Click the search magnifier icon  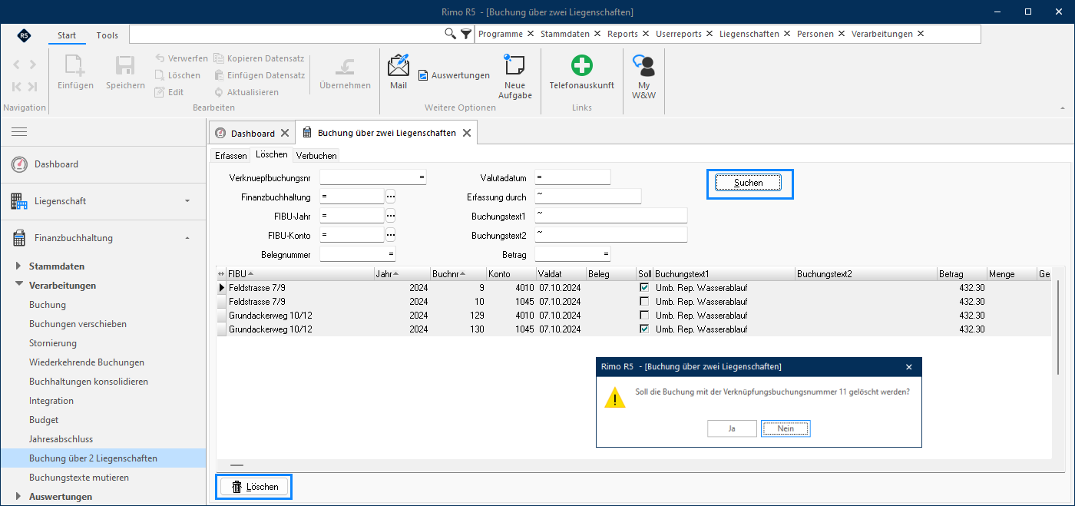click(451, 34)
